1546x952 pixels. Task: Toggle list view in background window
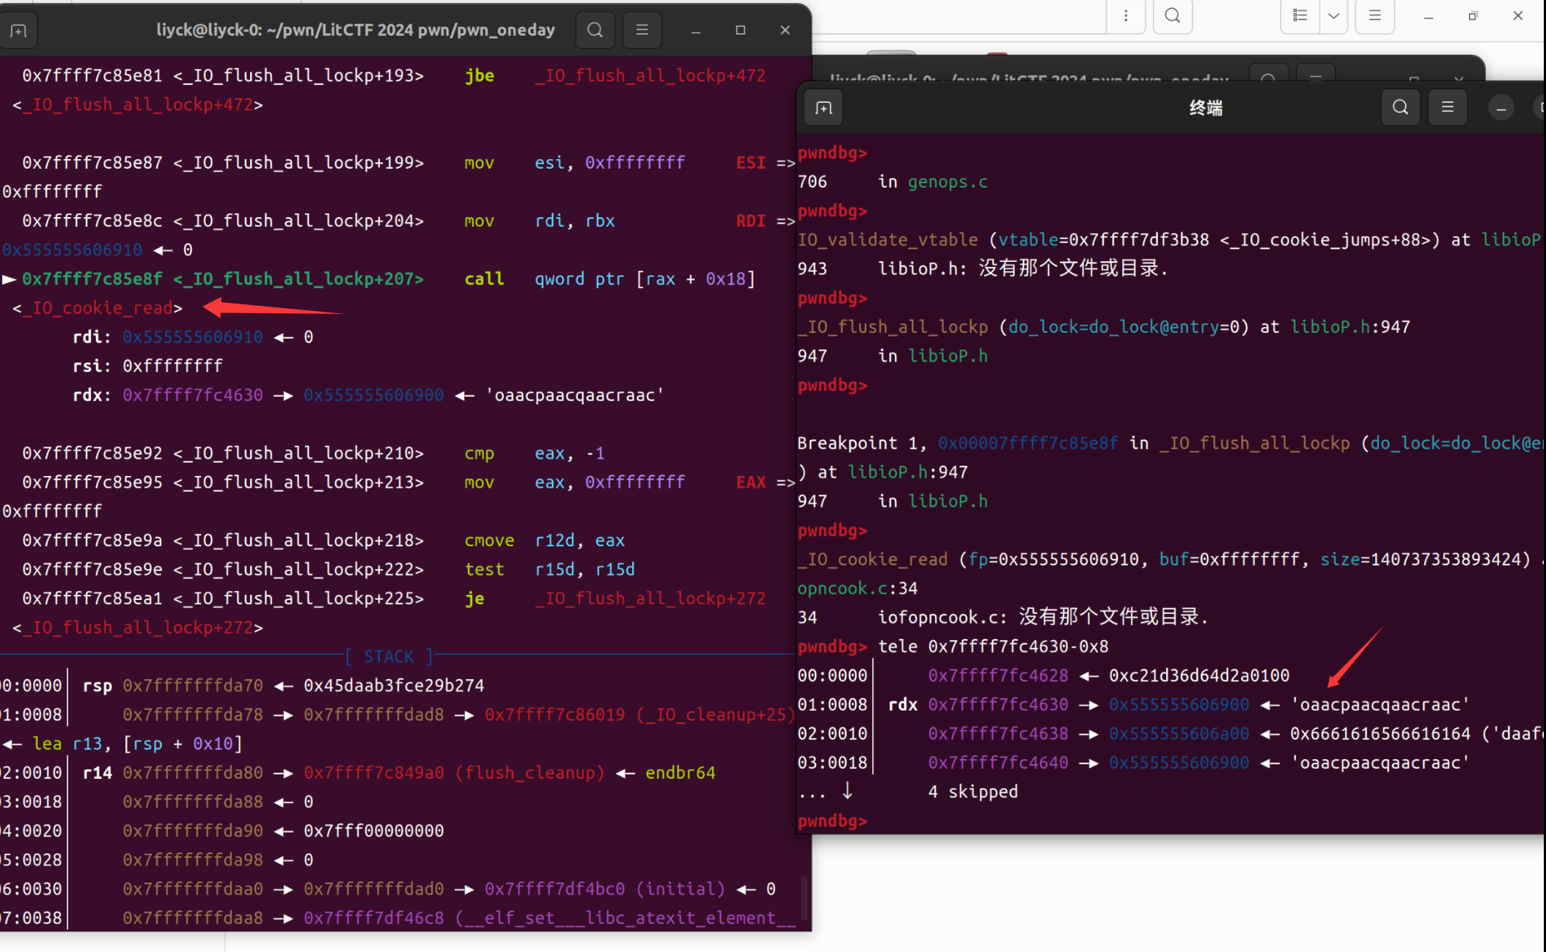[1300, 15]
